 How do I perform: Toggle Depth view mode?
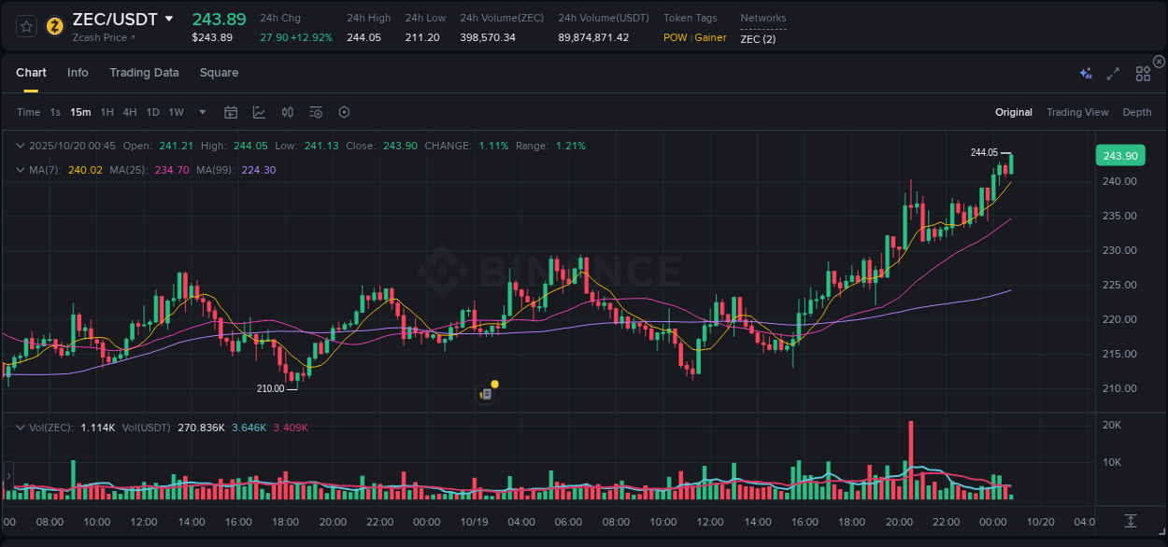[x=1136, y=112]
